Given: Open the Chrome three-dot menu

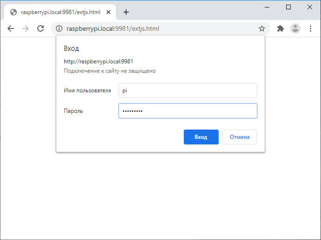Looking at the screenshot, I should [x=310, y=28].
